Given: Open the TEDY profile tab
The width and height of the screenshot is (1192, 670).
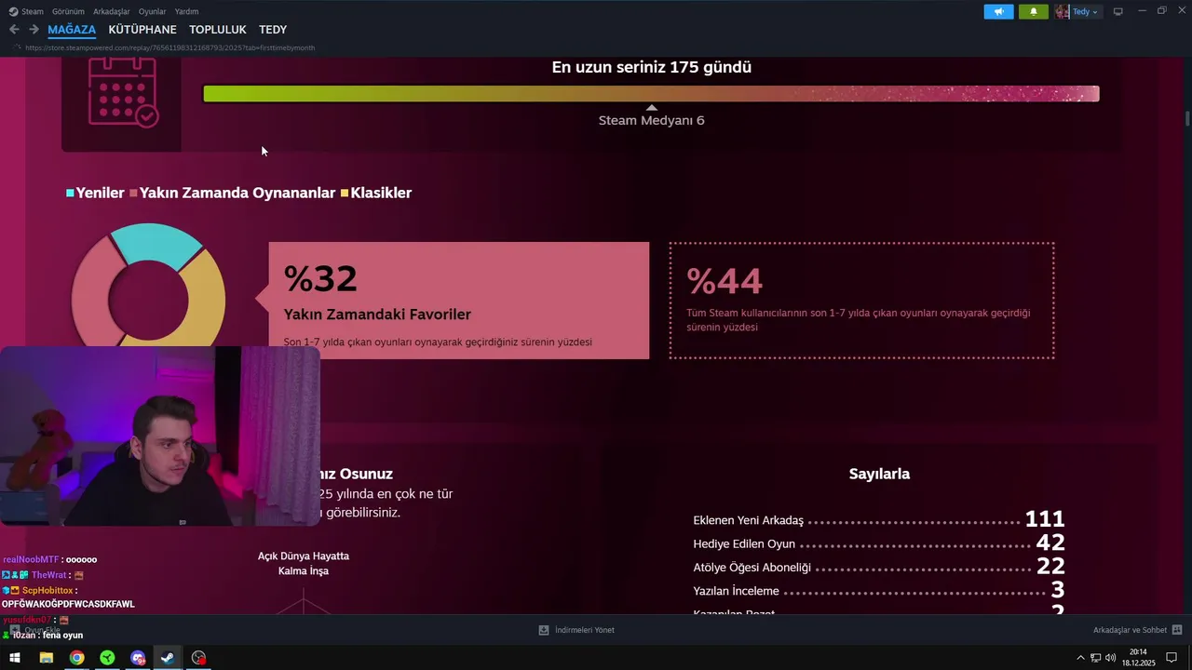Looking at the screenshot, I should tap(273, 30).
